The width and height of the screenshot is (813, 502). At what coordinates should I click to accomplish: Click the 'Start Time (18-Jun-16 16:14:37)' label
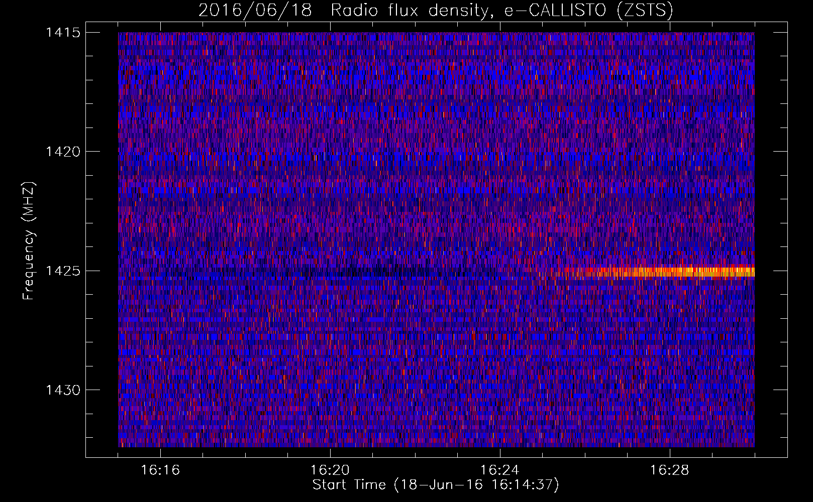click(436, 485)
